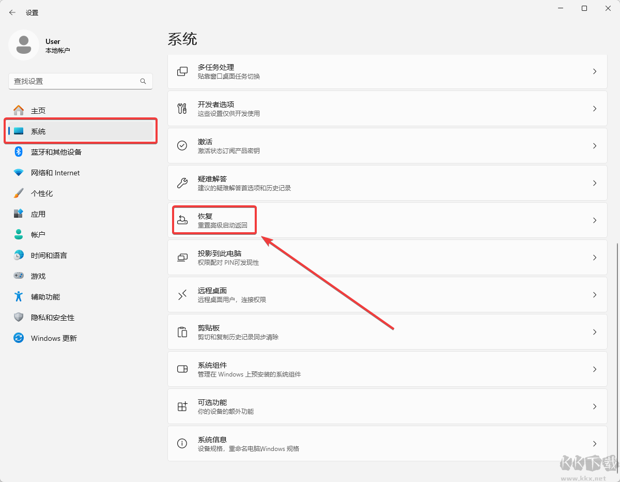620x482 pixels.
Task: Open Windows Update (Windows 更新) page
Action: pos(54,338)
